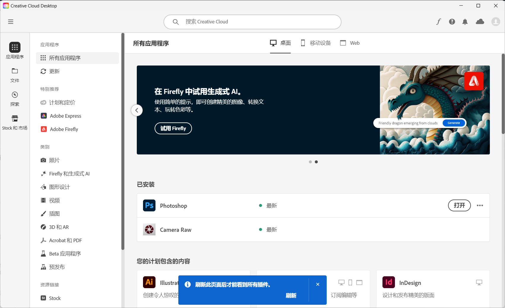This screenshot has height=308, width=505.
Task: Click 试用 Firefly button
Action: (173, 128)
